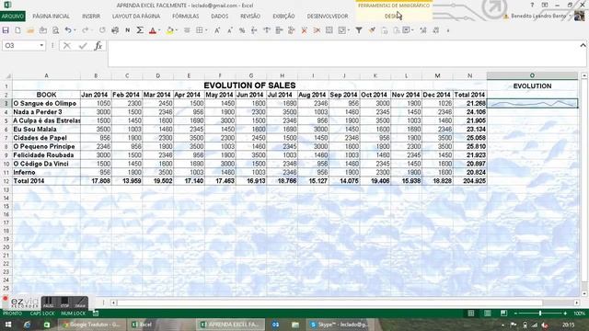This screenshot has width=589, height=331.
Task: Select cell with text O Sangue do Olimpo
Action: tap(46, 103)
